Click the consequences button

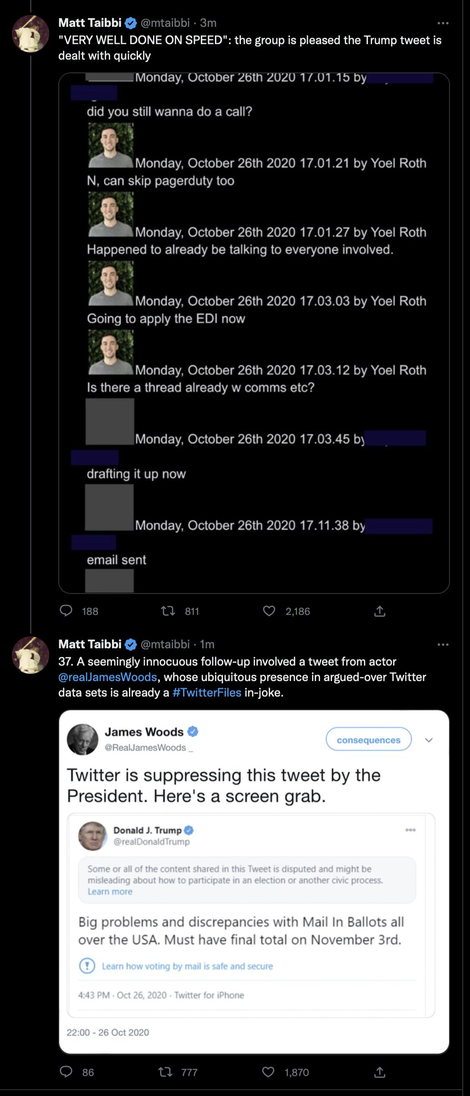coord(368,739)
